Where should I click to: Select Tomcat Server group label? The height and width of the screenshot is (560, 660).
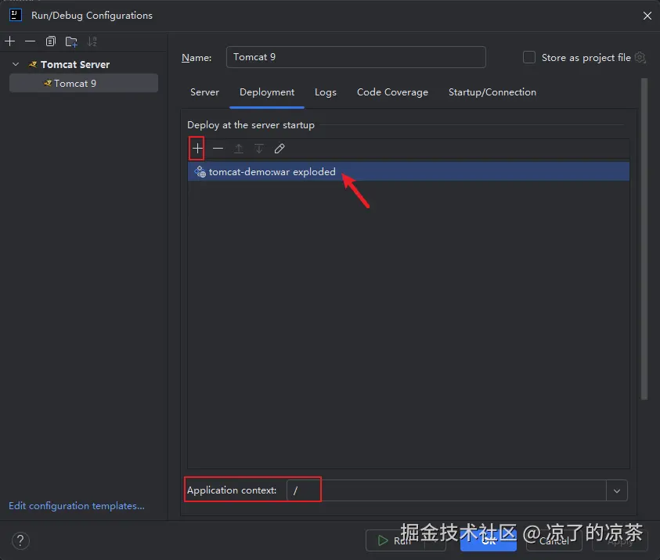[x=75, y=64]
